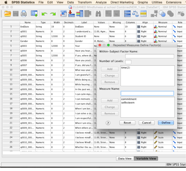Click Change button beside factor list
The width and height of the screenshot is (186, 171).
click(x=110, y=75)
